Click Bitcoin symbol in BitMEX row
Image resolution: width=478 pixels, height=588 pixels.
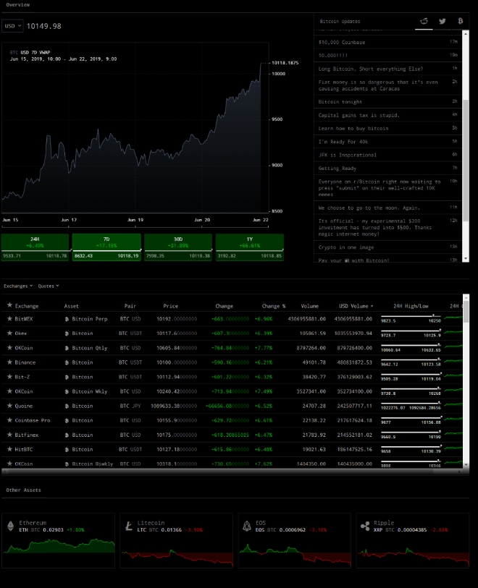[x=67, y=319]
